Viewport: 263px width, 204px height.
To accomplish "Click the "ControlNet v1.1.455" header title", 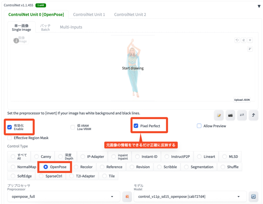I will [19, 5].
